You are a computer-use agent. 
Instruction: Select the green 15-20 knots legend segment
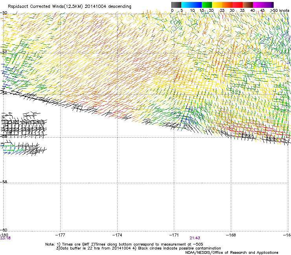coord(207,5)
